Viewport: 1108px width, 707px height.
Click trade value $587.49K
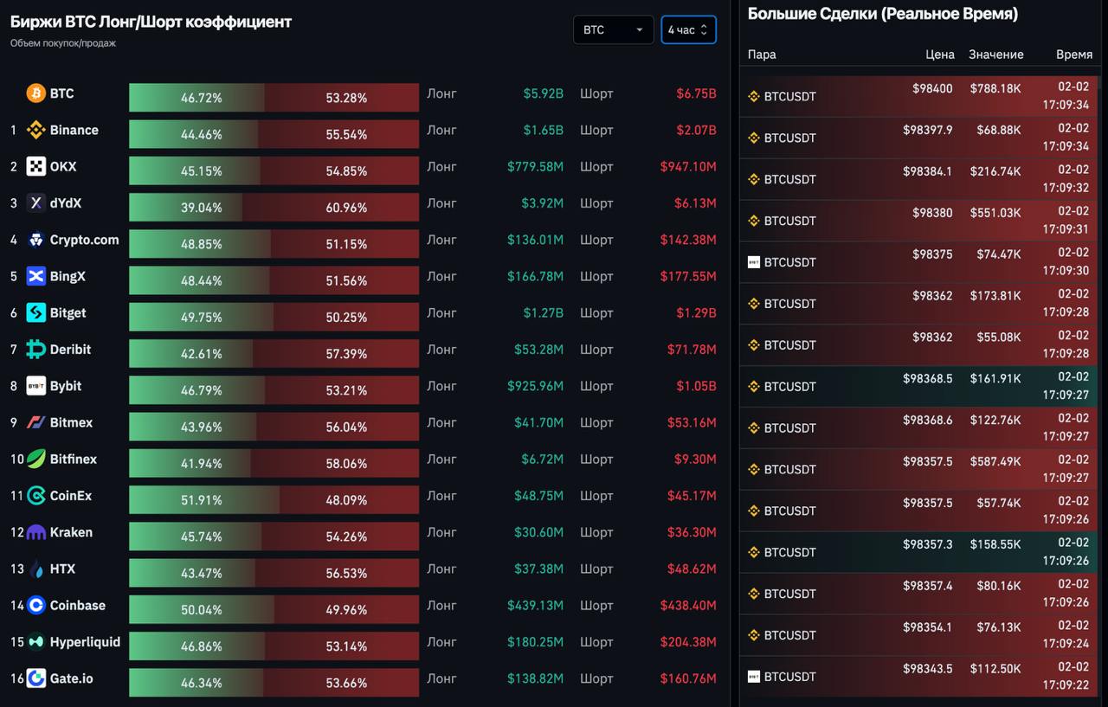[995, 461]
